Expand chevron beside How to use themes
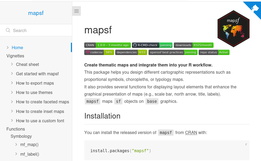Image resolution: width=261 pixels, height=161 pixels. [12, 92]
